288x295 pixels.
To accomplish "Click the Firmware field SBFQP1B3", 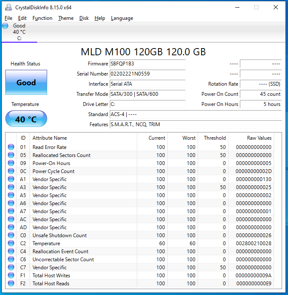I will point(147,64).
